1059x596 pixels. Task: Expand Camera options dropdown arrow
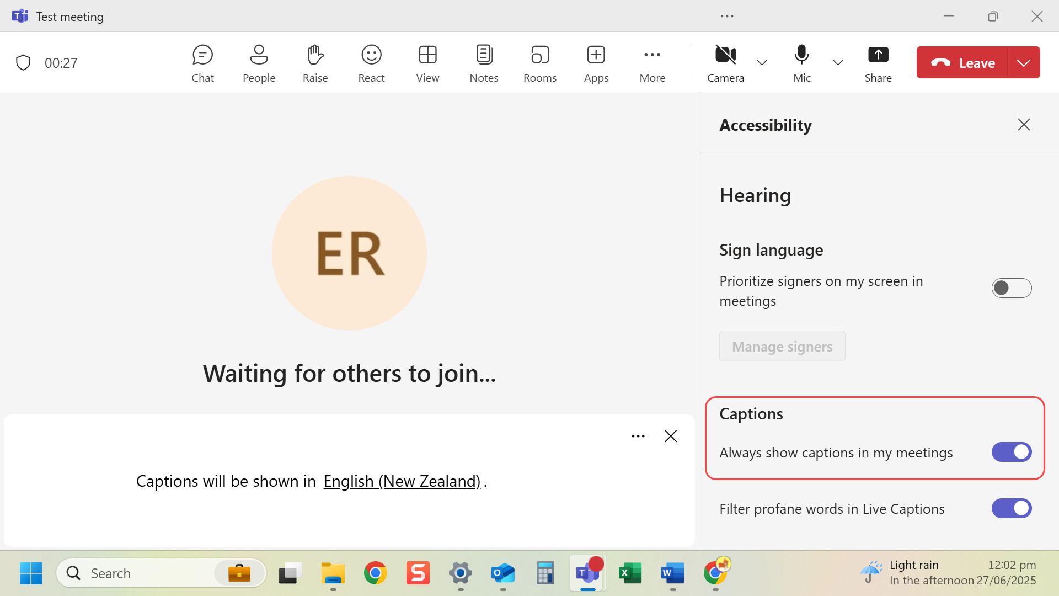(762, 63)
